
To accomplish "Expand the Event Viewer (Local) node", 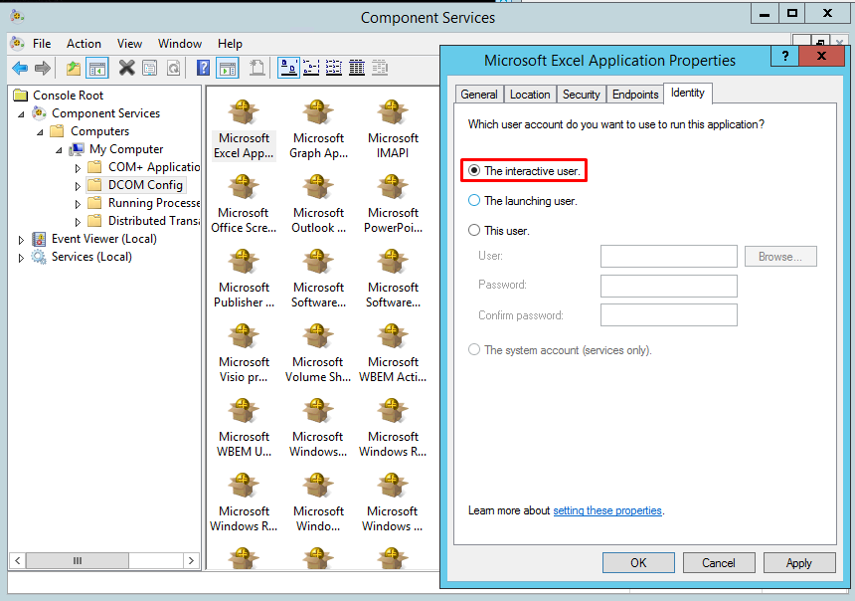I will (x=21, y=240).
